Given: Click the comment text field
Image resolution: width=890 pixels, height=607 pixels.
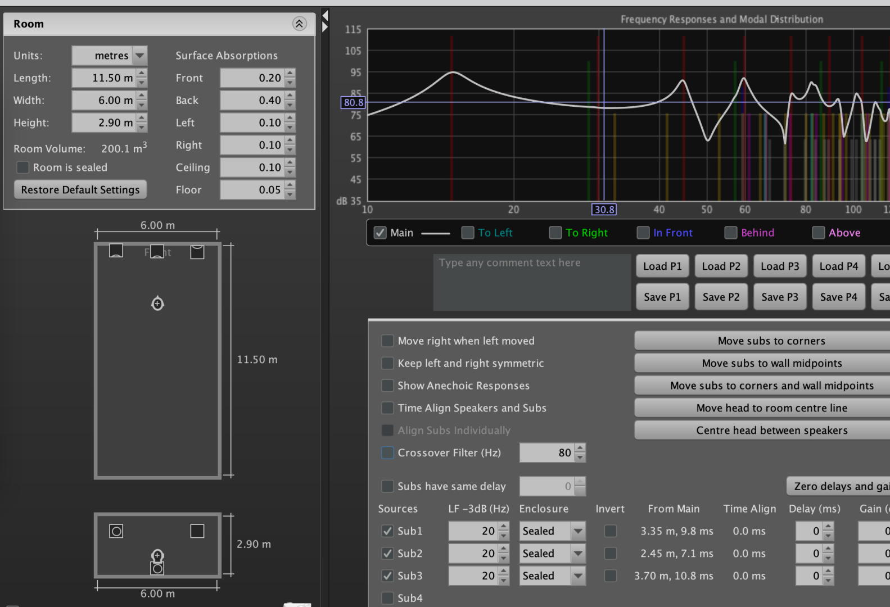Looking at the screenshot, I should (531, 282).
